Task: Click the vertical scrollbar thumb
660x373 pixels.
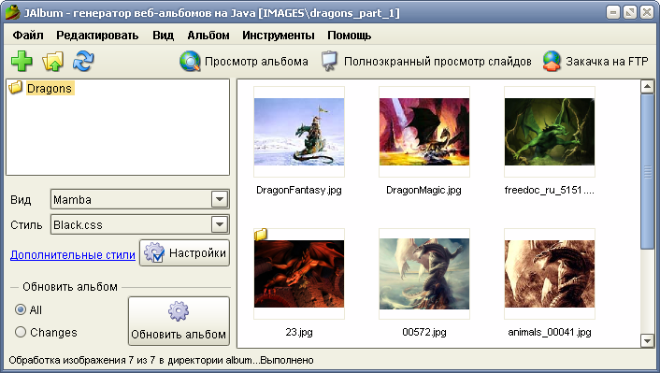Action: tap(647, 171)
